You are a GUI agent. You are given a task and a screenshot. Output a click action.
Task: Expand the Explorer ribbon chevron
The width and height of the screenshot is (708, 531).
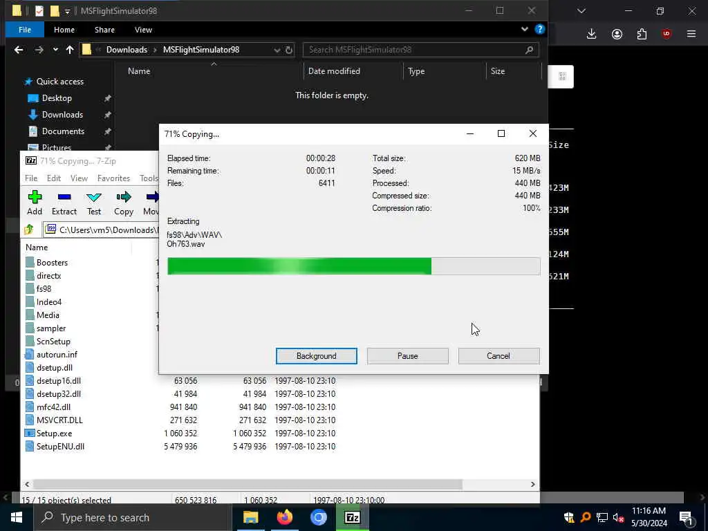tap(525, 29)
